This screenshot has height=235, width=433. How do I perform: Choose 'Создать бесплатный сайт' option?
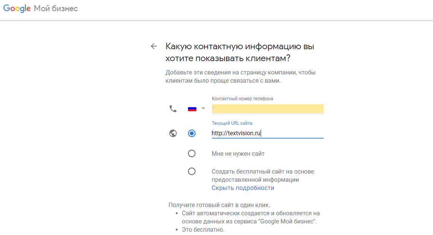pyautogui.click(x=192, y=171)
